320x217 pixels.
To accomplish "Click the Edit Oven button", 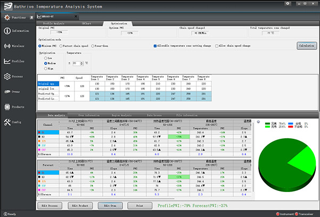I will [x=110, y=206].
